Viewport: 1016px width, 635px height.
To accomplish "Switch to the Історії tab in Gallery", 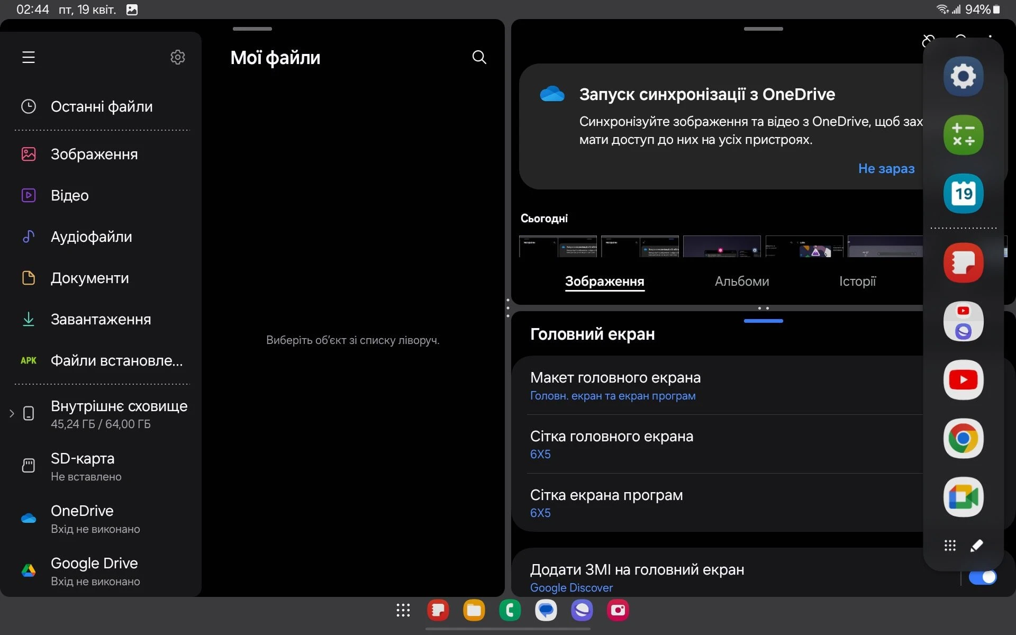I will 857,281.
